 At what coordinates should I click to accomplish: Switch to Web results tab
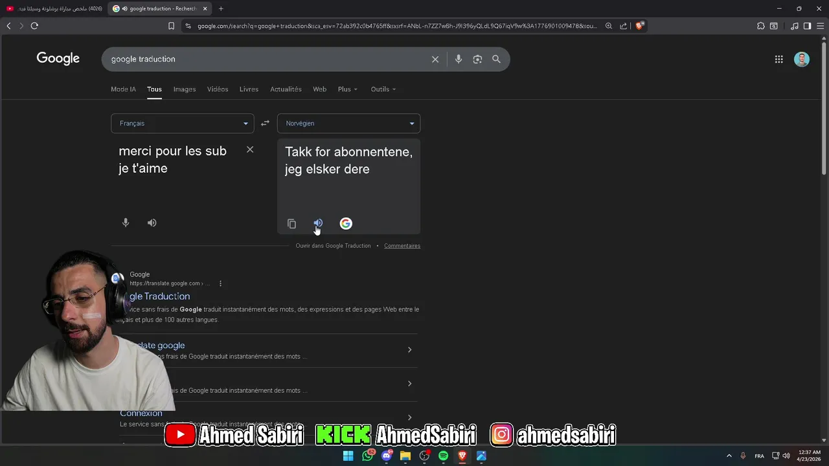click(319, 89)
